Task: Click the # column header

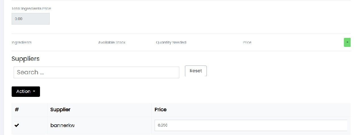Action: coord(17,110)
